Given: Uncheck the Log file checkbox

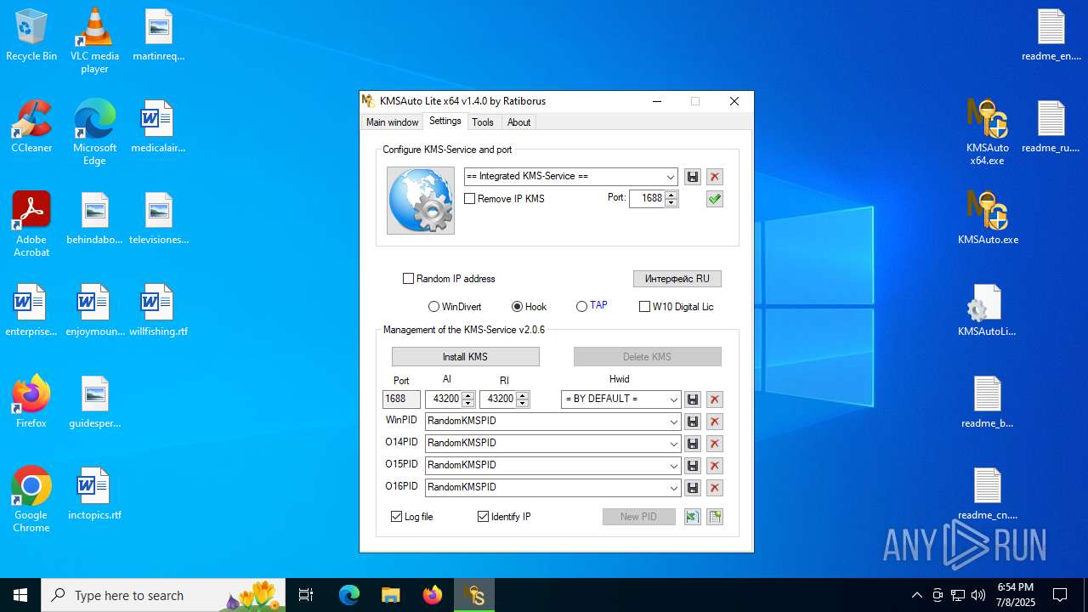Looking at the screenshot, I should [397, 517].
